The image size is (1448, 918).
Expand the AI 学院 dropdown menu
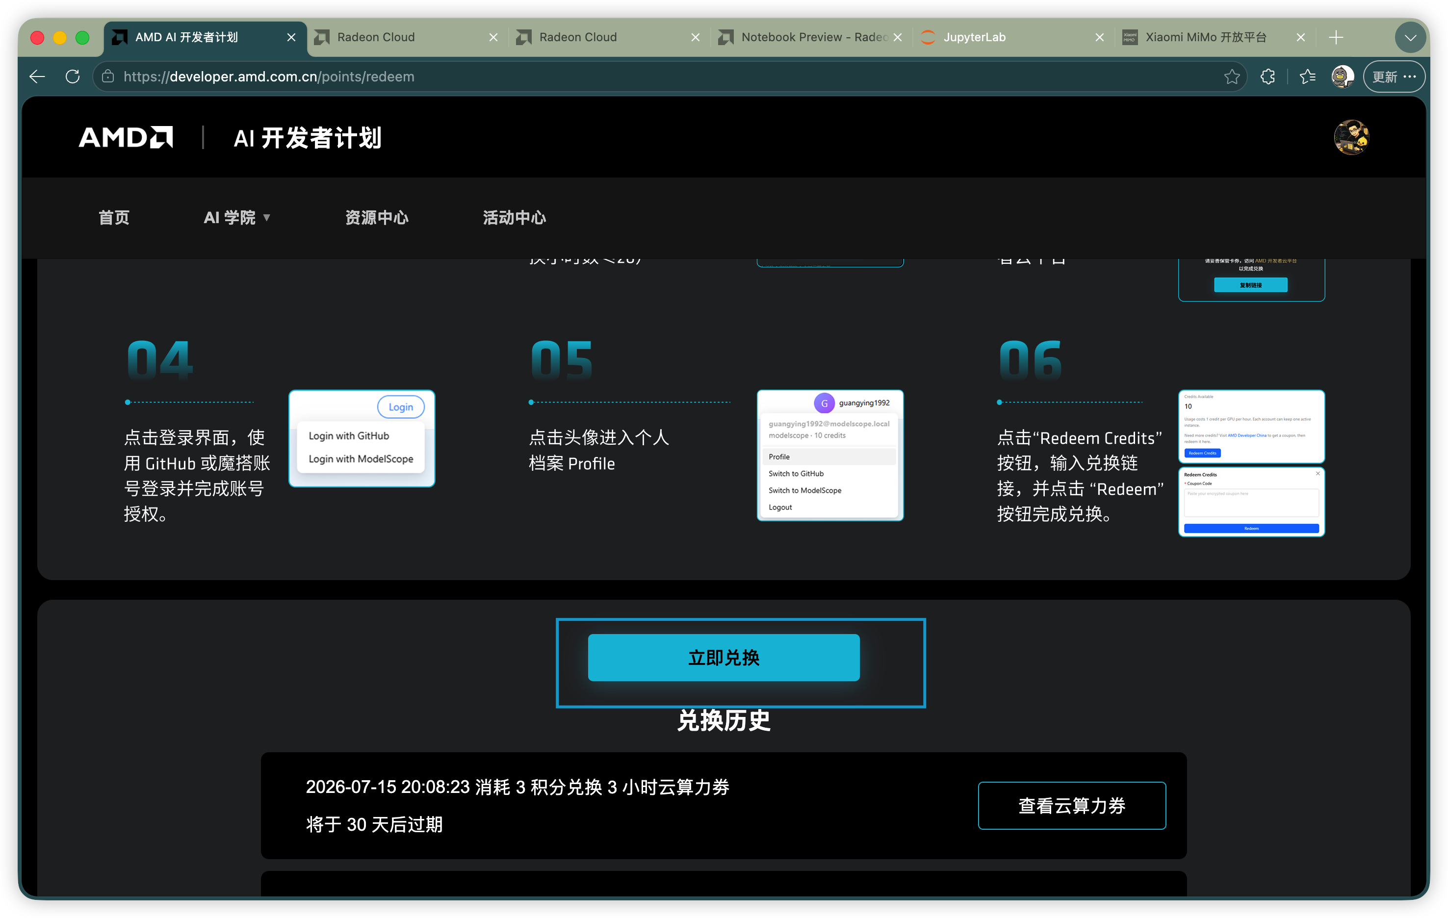pyautogui.click(x=237, y=218)
